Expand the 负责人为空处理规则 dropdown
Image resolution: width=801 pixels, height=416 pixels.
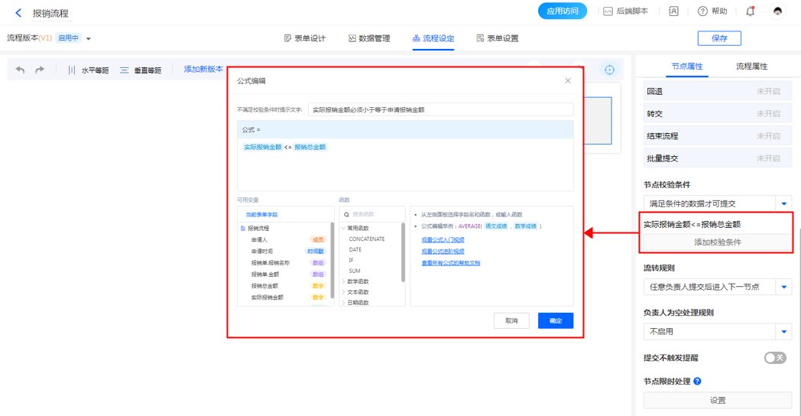783,332
